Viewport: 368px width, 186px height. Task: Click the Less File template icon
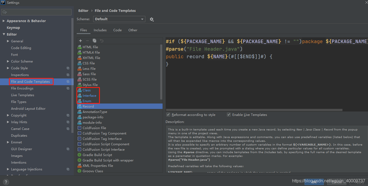click(79, 69)
